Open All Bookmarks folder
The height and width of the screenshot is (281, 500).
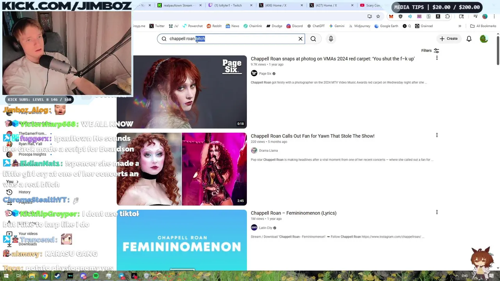(483, 26)
